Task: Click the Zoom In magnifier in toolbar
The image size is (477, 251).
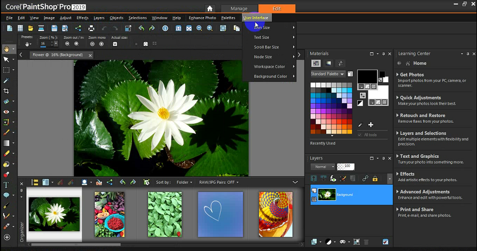Action: tap(210, 28)
